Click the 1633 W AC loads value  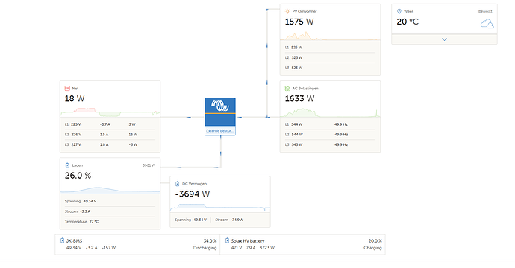(x=299, y=98)
